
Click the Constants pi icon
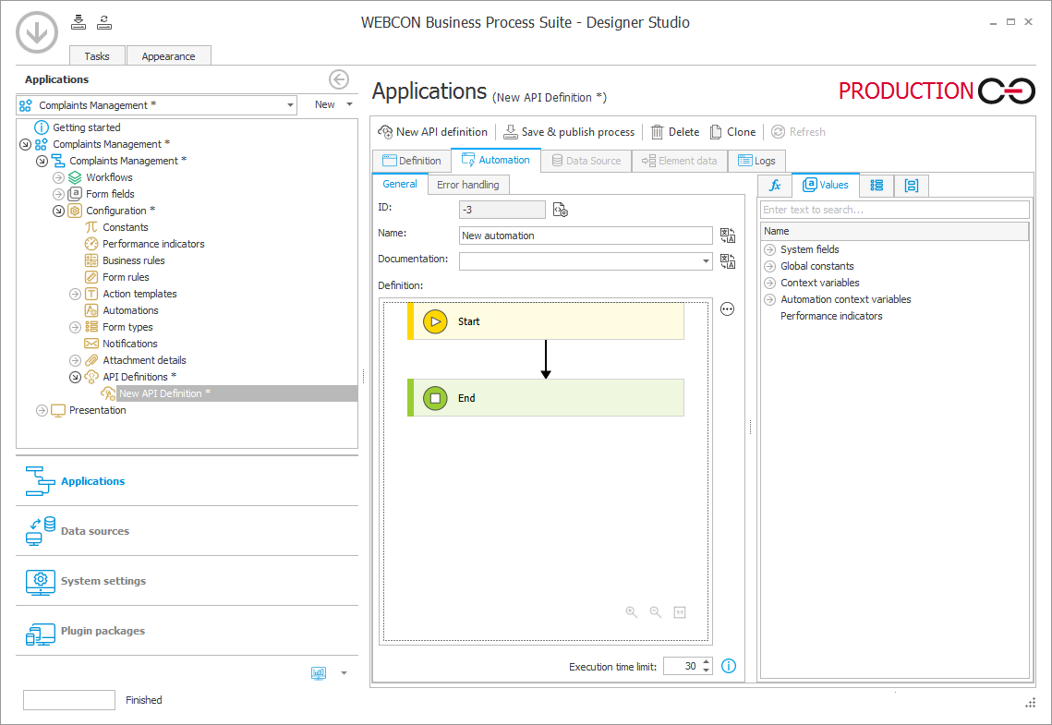click(91, 227)
